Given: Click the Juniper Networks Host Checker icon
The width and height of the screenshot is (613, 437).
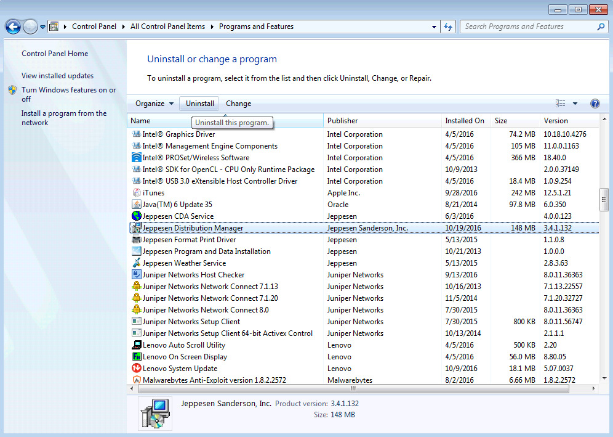Looking at the screenshot, I should (137, 275).
